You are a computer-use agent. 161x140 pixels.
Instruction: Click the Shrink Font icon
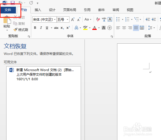[79, 19]
